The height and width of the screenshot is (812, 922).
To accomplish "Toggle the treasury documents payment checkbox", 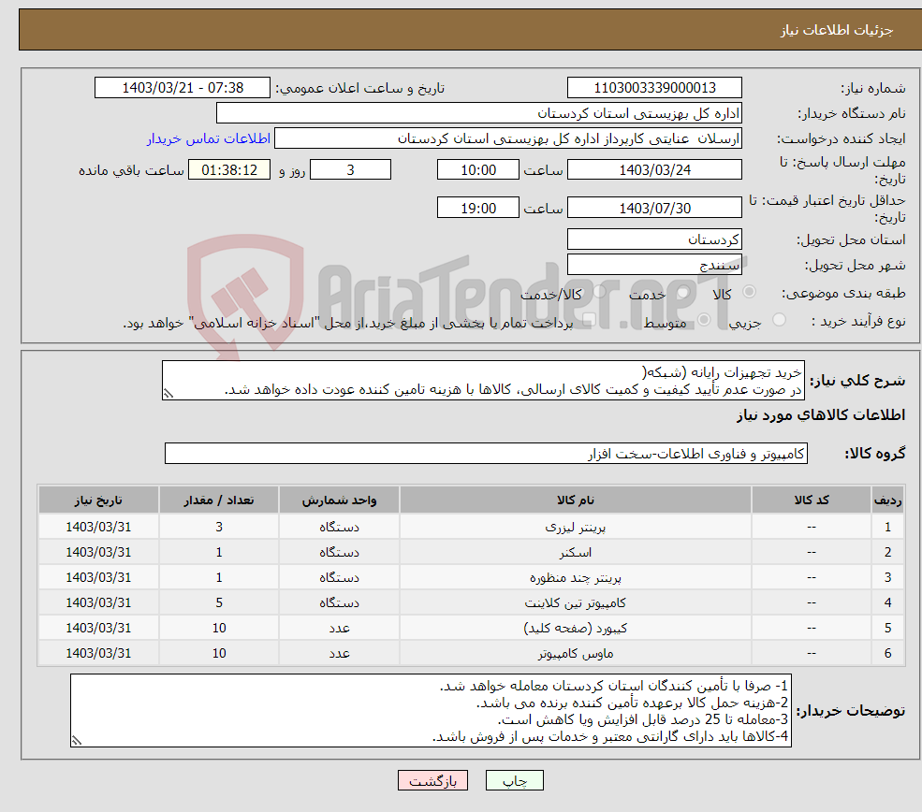I will 589,320.
